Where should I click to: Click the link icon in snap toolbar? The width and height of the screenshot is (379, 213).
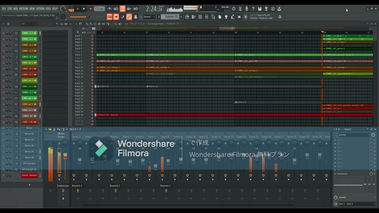pos(129,17)
